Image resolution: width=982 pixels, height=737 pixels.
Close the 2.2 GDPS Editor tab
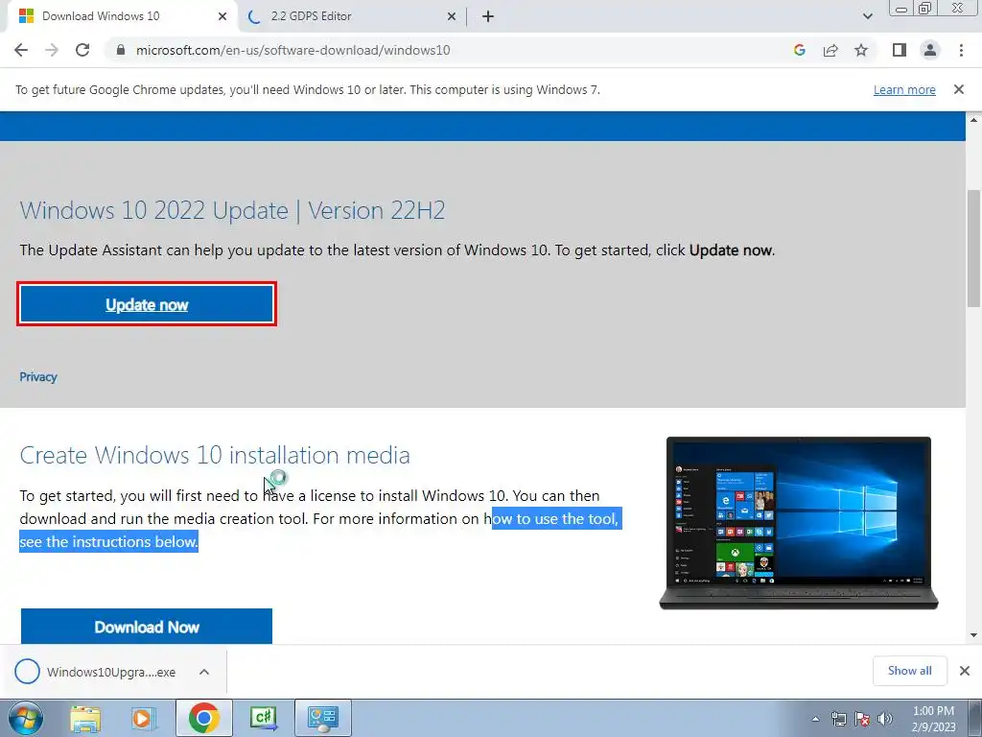coord(452,16)
